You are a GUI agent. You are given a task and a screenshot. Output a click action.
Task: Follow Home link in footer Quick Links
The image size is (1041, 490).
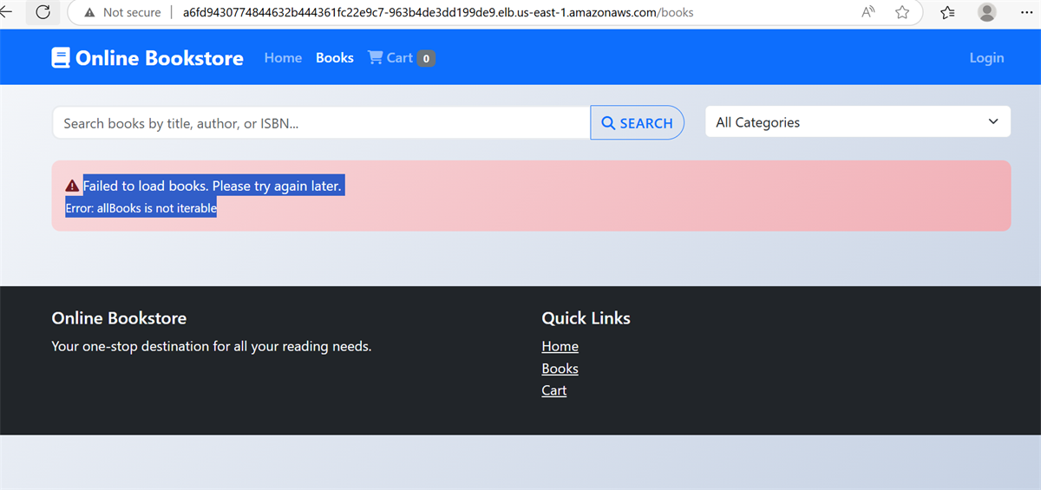(x=560, y=346)
